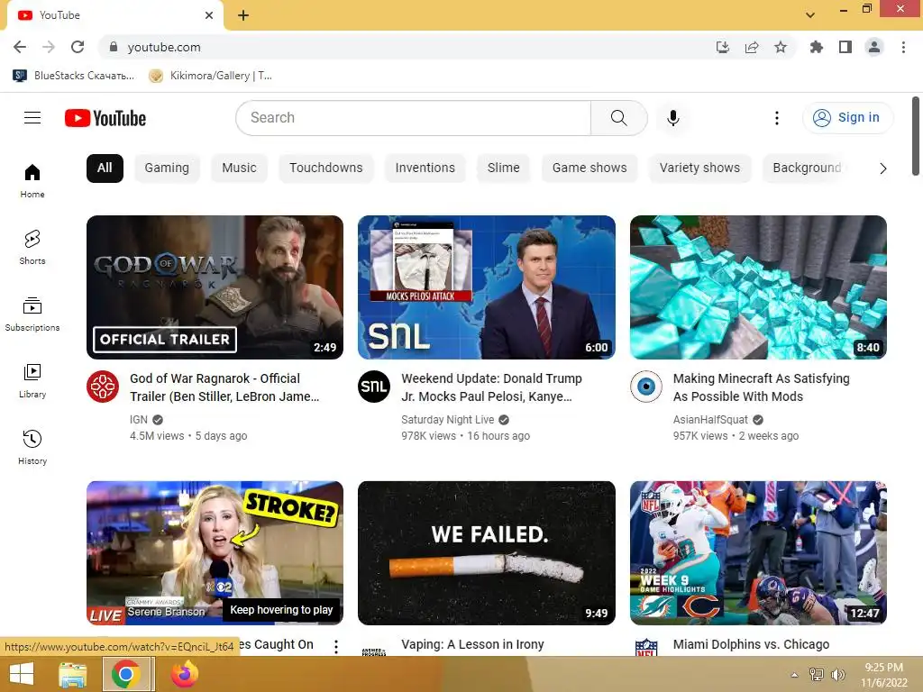The image size is (923, 692).
Task: Open Saturday Night Live channel link
Action: click(447, 420)
